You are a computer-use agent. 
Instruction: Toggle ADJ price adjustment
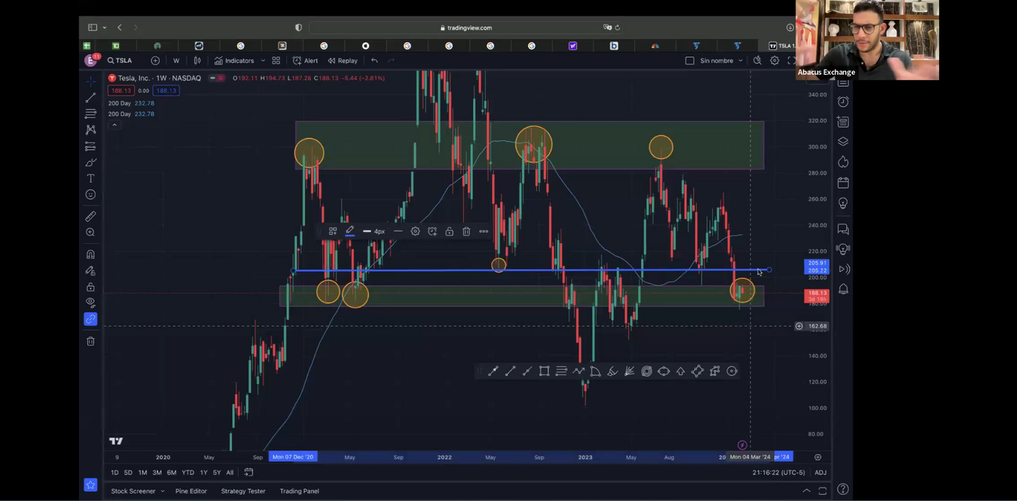tap(820, 473)
